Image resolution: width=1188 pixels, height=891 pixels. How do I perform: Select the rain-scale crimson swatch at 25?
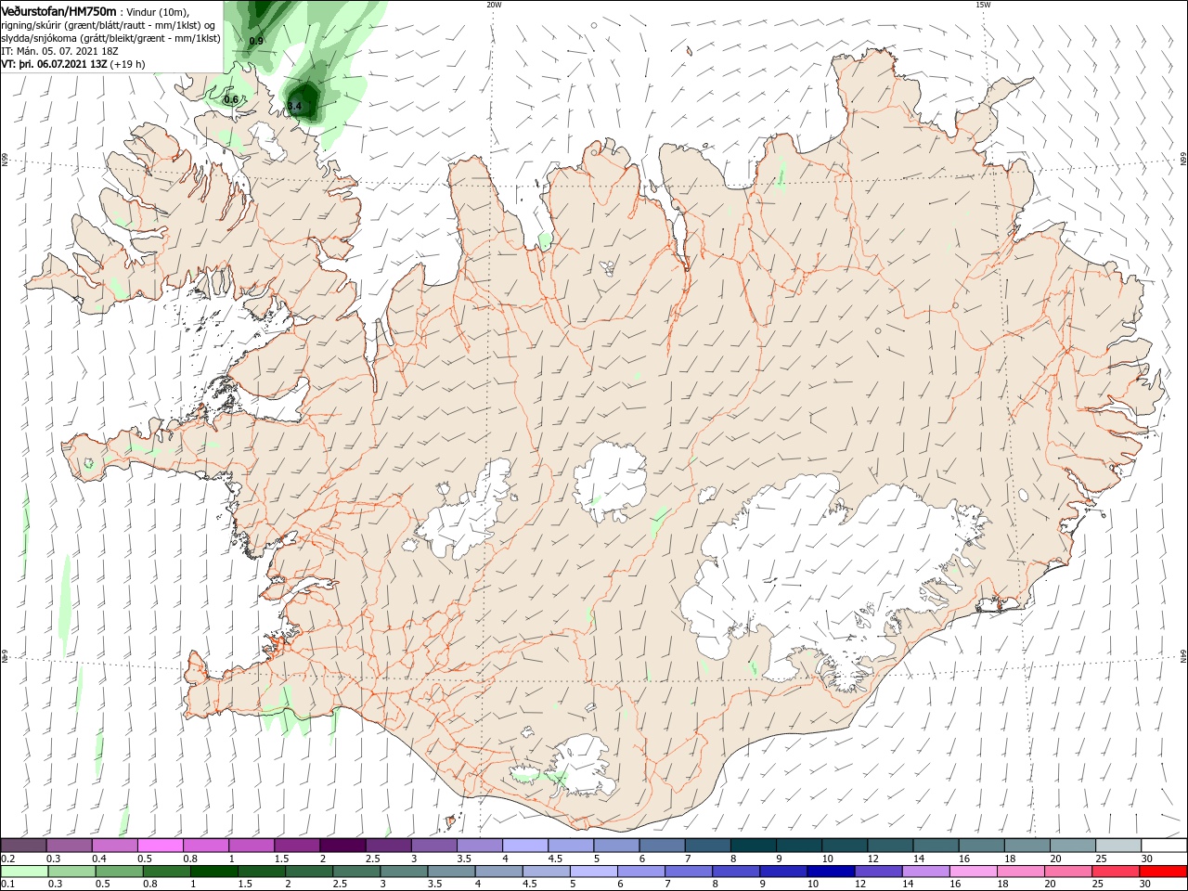pos(1114,872)
